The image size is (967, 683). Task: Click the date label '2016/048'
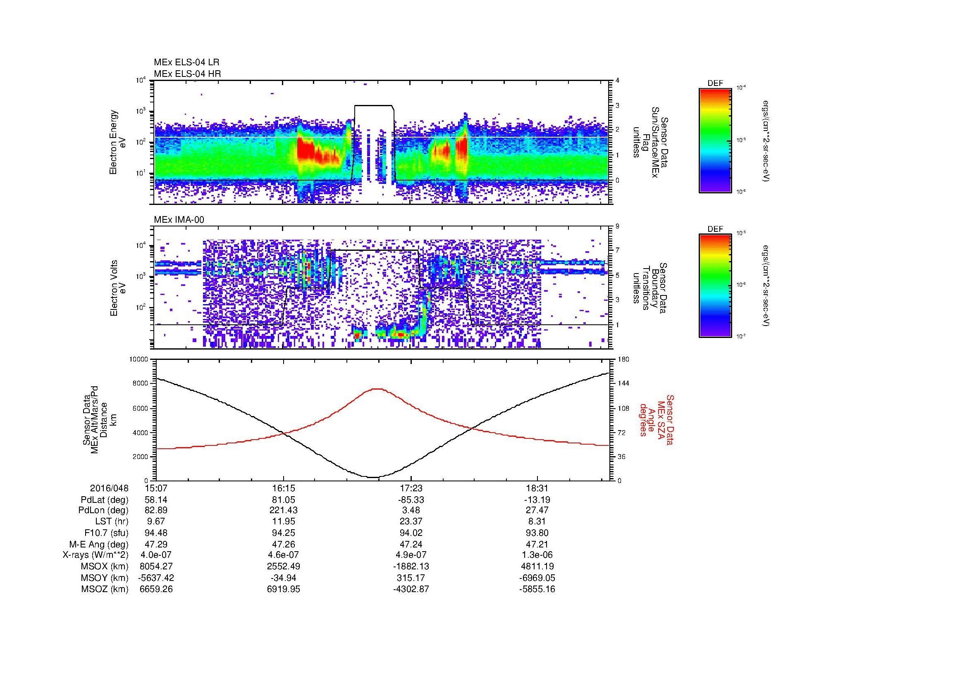click(x=109, y=488)
